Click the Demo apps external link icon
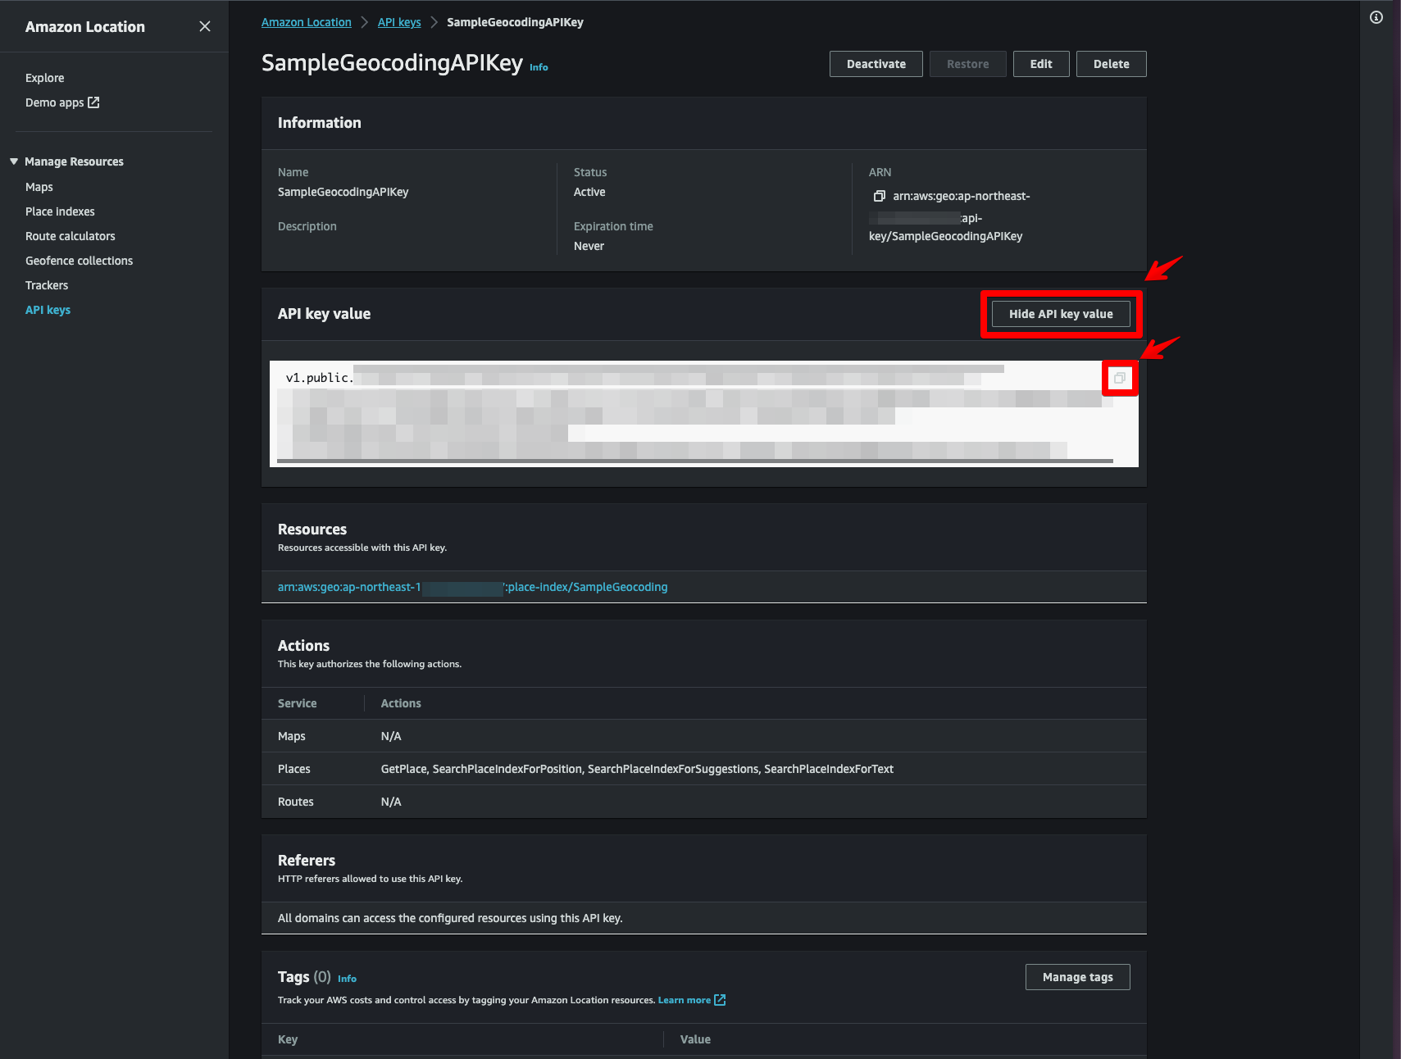1401x1059 pixels. [x=93, y=102]
